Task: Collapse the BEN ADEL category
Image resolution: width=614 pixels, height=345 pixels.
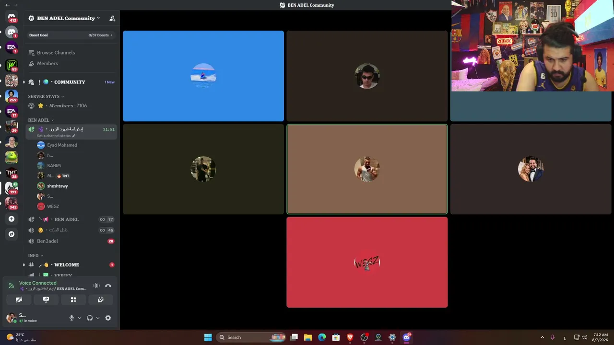Action: [x=41, y=120]
